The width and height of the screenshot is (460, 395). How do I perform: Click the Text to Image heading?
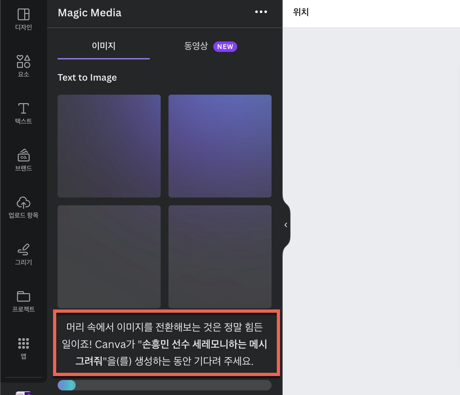(x=87, y=78)
